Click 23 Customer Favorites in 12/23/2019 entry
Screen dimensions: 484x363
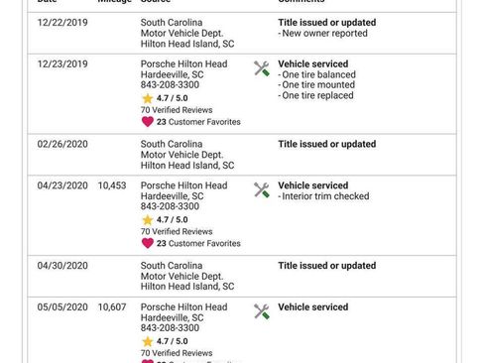(198, 122)
